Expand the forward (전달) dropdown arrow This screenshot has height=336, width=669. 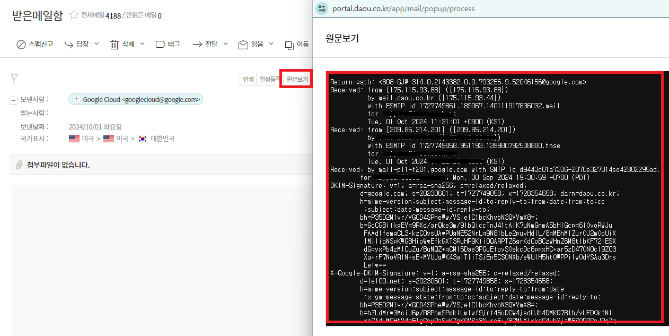click(225, 45)
